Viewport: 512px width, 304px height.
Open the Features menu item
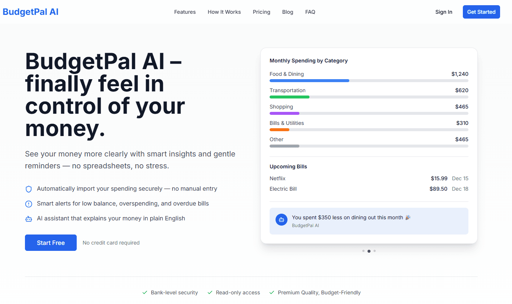click(185, 12)
